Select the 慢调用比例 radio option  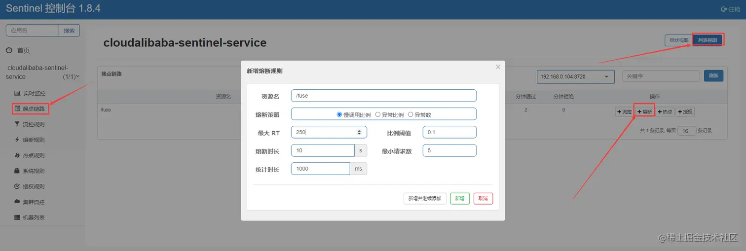pyautogui.click(x=339, y=114)
